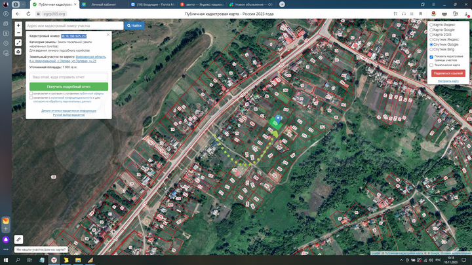The image size is (472, 265).
Task: Close the parcel info popup
Action: pyautogui.click(x=108, y=34)
